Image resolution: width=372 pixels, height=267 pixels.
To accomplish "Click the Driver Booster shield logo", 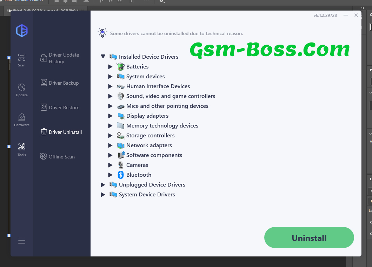I will [22, 31].
